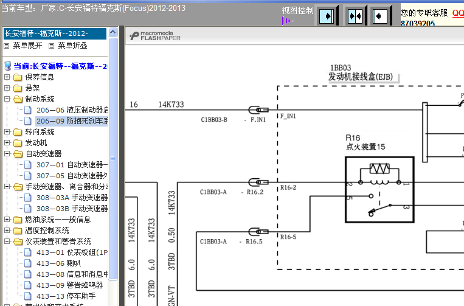Click the center-merge view control icon
The height and width of the screenshot is (306, 464).
click(x=355, y=16)
